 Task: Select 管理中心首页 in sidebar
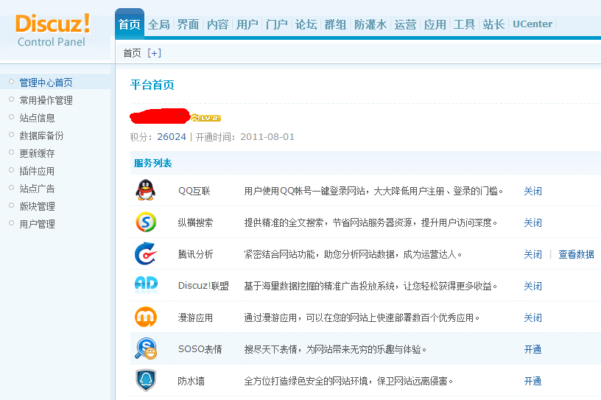(x=46, y=83)
